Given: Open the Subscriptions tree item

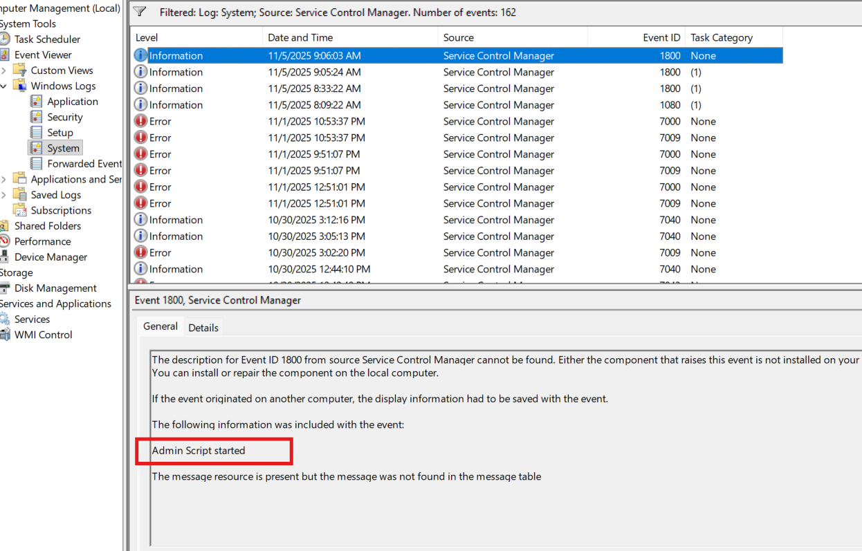Looking at the screenshot, I should [61, 210].
